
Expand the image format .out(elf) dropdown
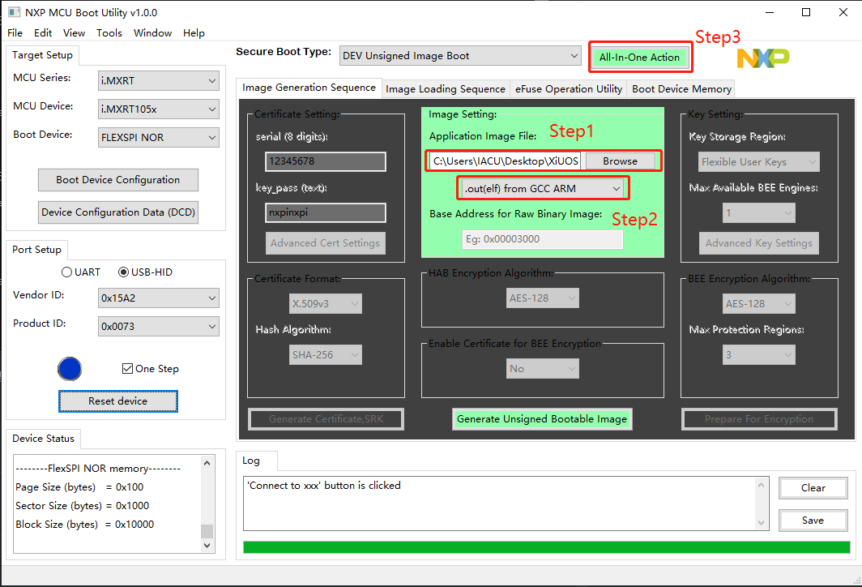542,188
